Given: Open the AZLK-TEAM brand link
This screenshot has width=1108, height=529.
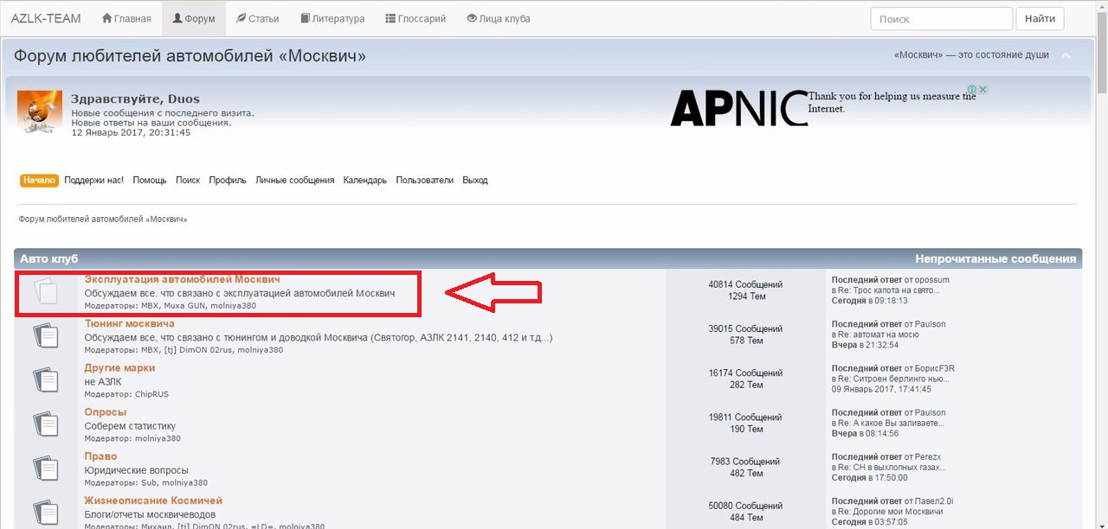Looking at the screenshot, I should tap(46, 18).
